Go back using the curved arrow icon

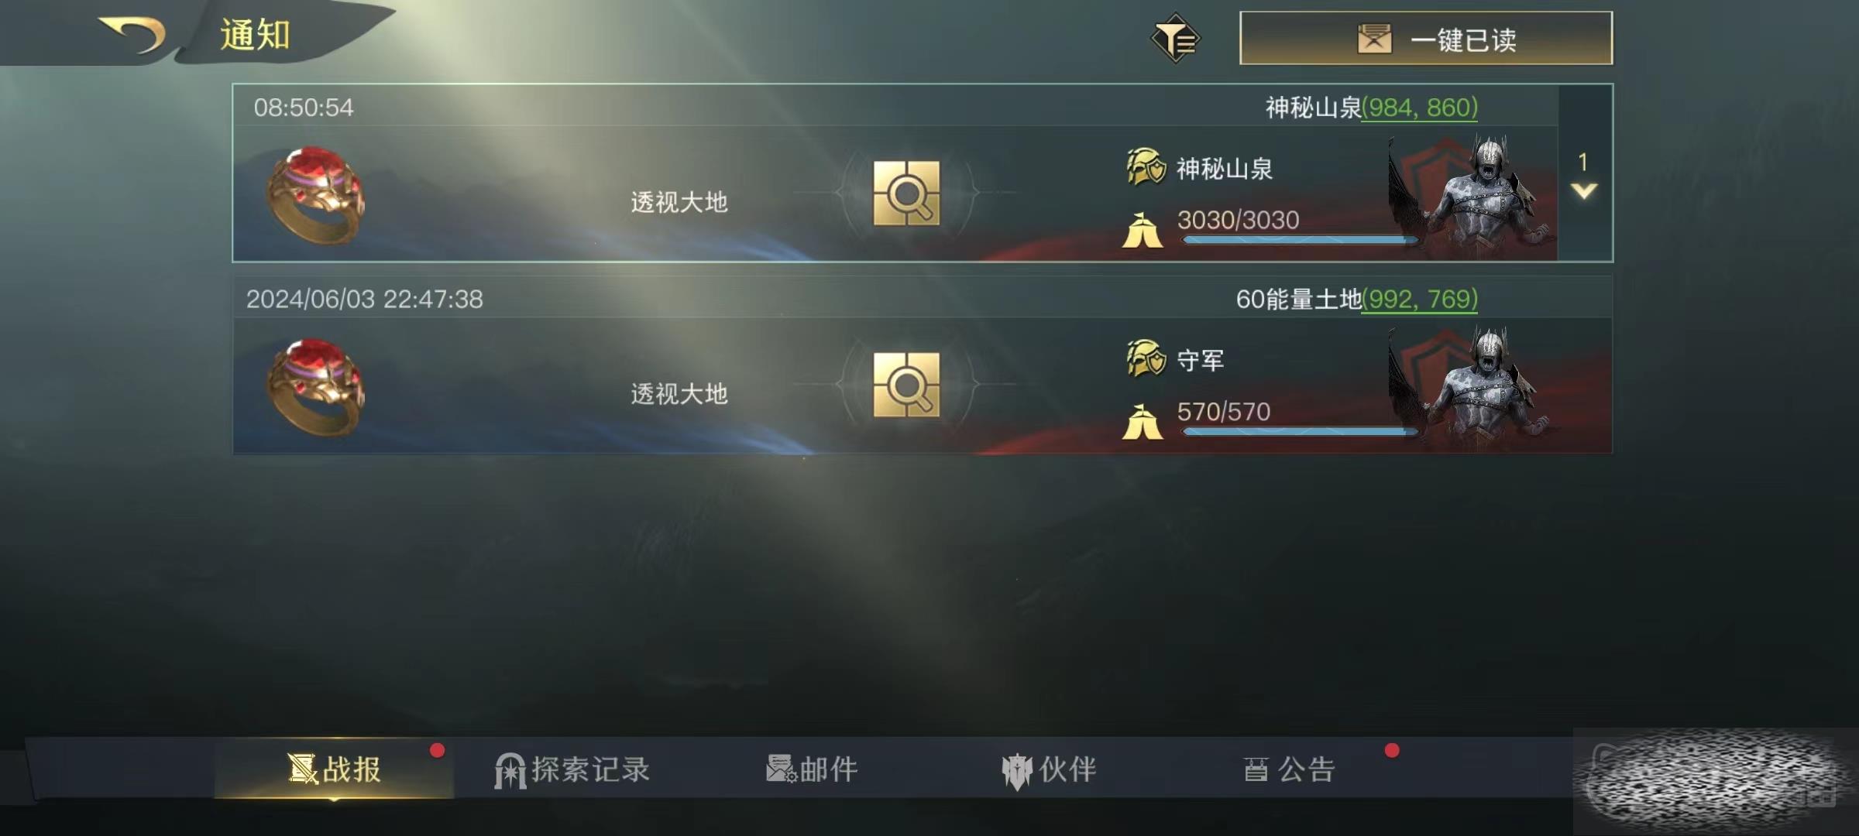pos(132,35)
